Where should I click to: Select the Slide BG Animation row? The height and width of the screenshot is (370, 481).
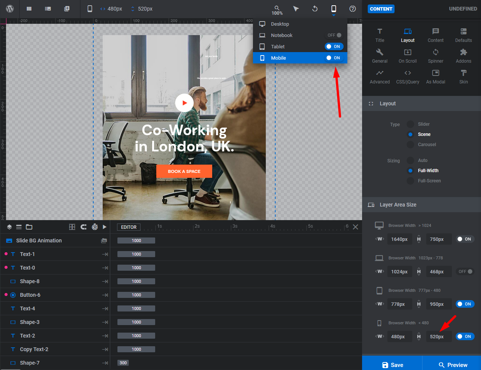click(55, 240)
